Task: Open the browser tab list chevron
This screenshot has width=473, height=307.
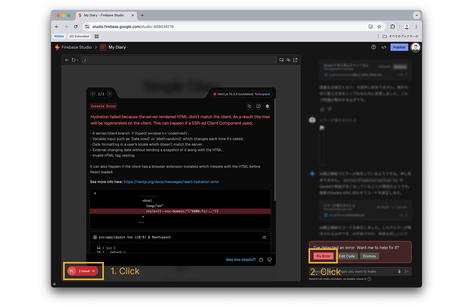Action: tap(417, 15)
